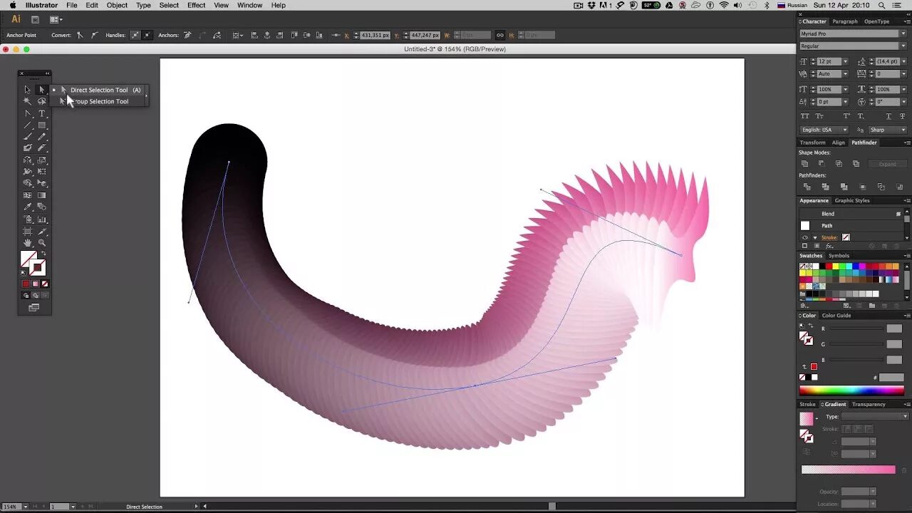This screenshot has width=912, height=513.
Task: Open the Gradient tool
Action: coord(41,195)
